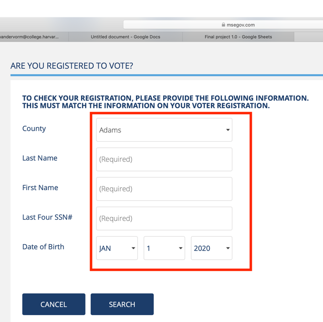Focus the Last Name required field
The width and height of the screenshot is (323, 322).
click(164, 159)
